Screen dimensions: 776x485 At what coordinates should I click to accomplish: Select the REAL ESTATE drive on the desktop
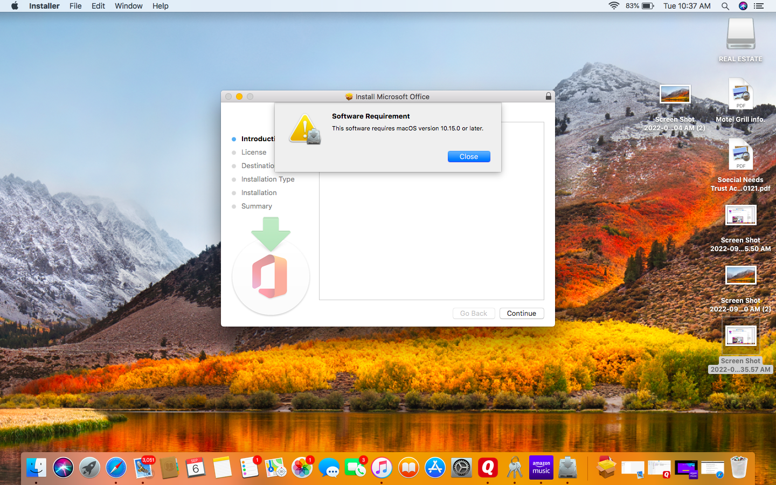[x=740, y=40]
